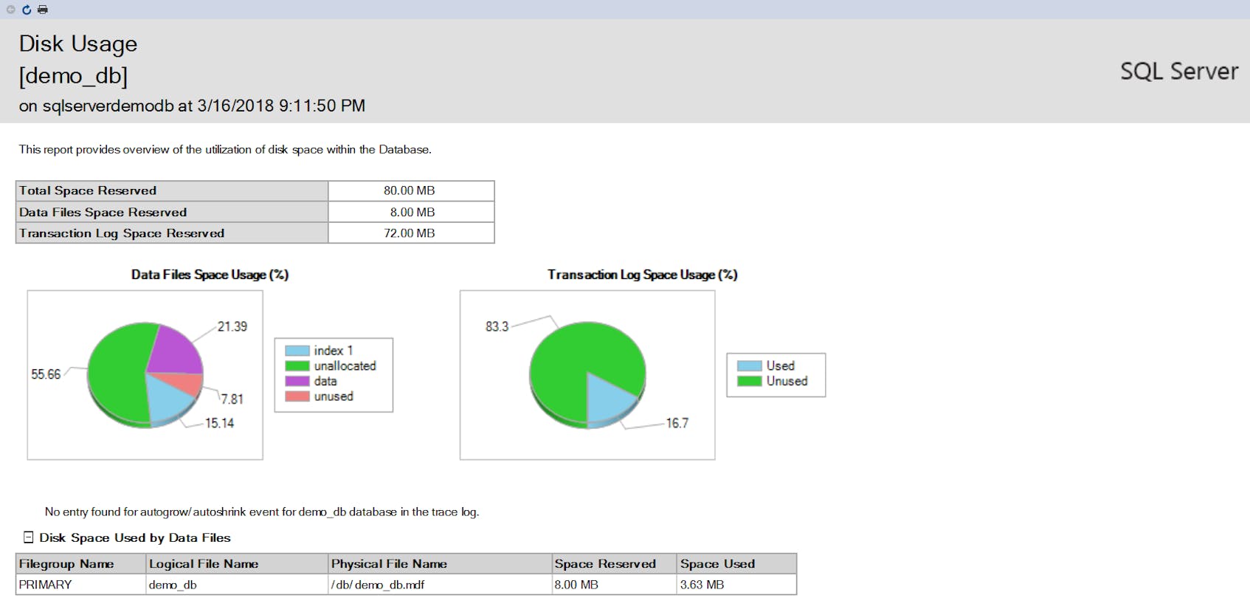Select the PRIMARY filegroup cell

pos(46,585)
